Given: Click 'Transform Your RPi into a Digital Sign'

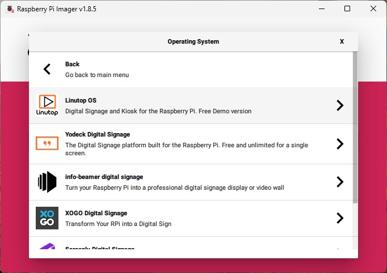Looking at the screenshot, I should [118, 224].
